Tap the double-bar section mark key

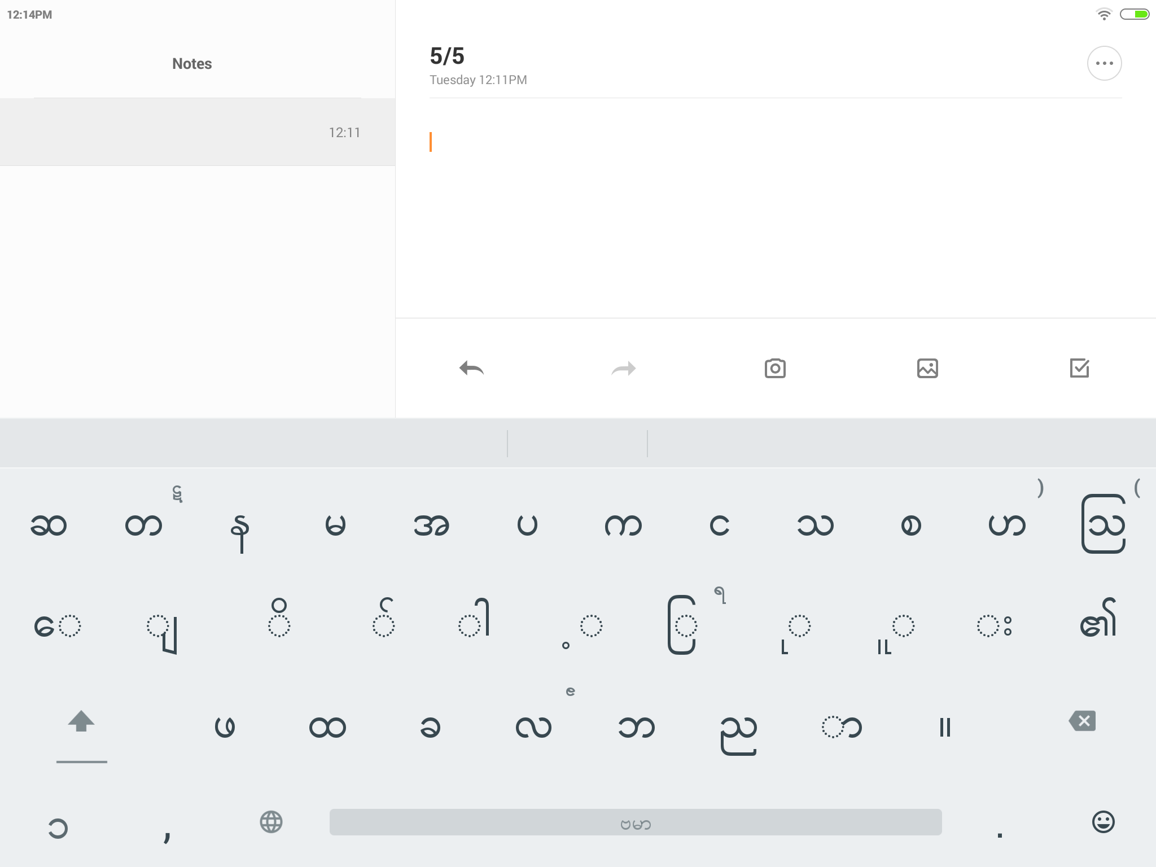(945, 727)
